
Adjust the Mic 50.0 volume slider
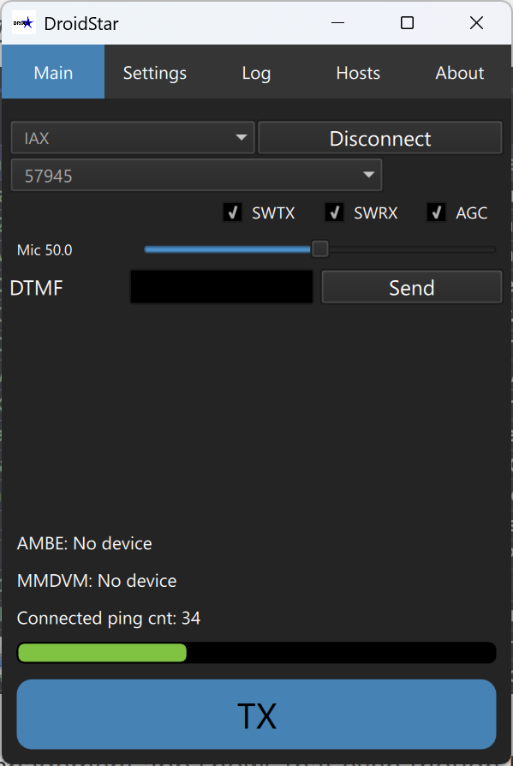pos(319,248)
